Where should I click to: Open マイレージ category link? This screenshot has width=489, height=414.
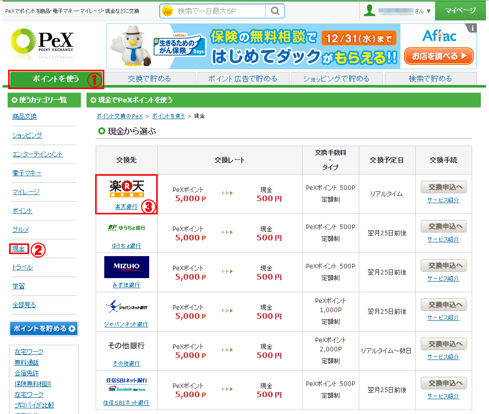click(x=26, y=192)
